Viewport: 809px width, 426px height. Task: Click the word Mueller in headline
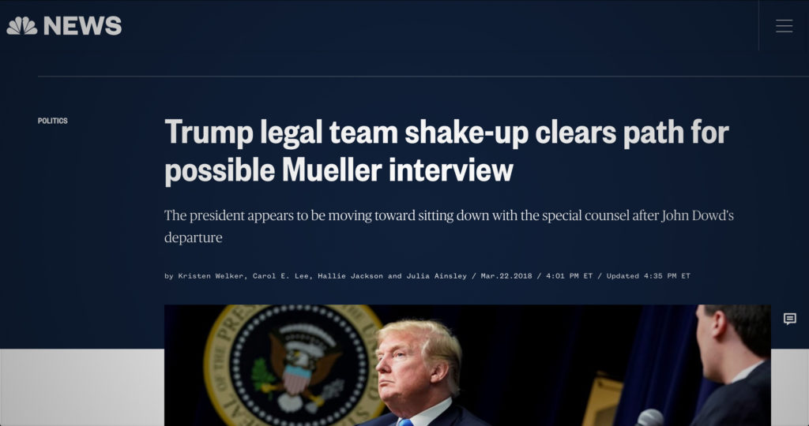[332, 170]
